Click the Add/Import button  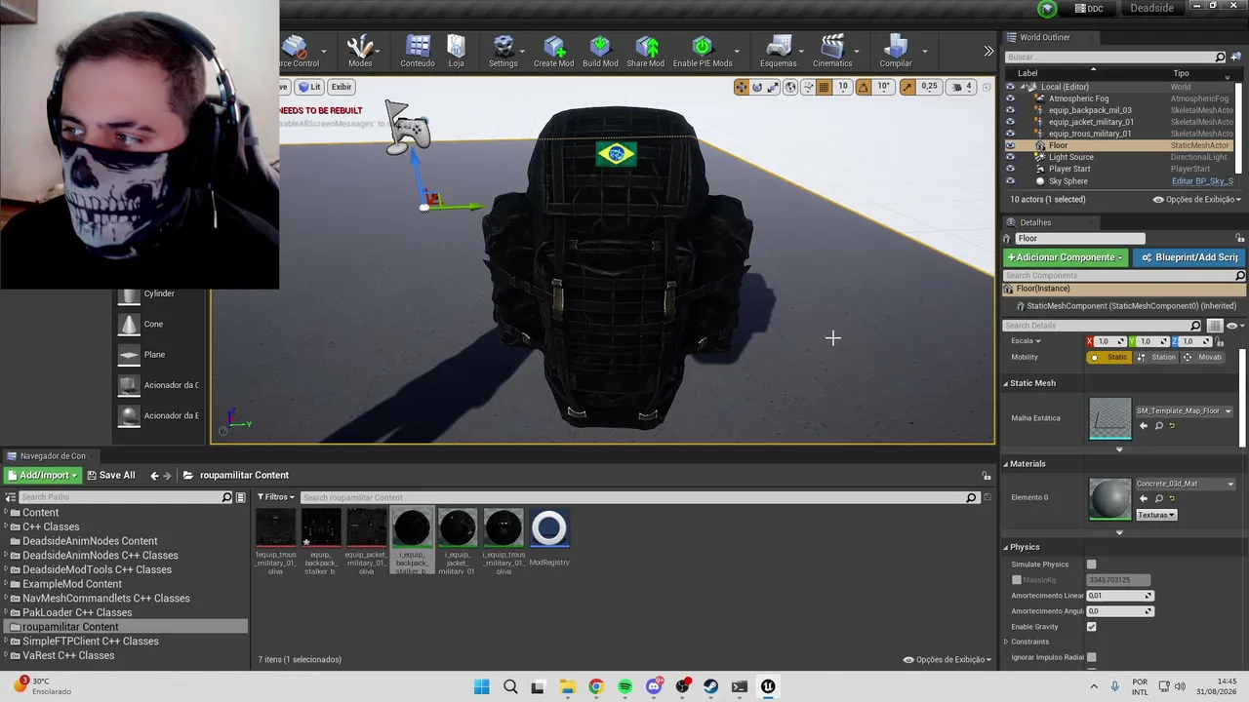click(x=42, y=476)
